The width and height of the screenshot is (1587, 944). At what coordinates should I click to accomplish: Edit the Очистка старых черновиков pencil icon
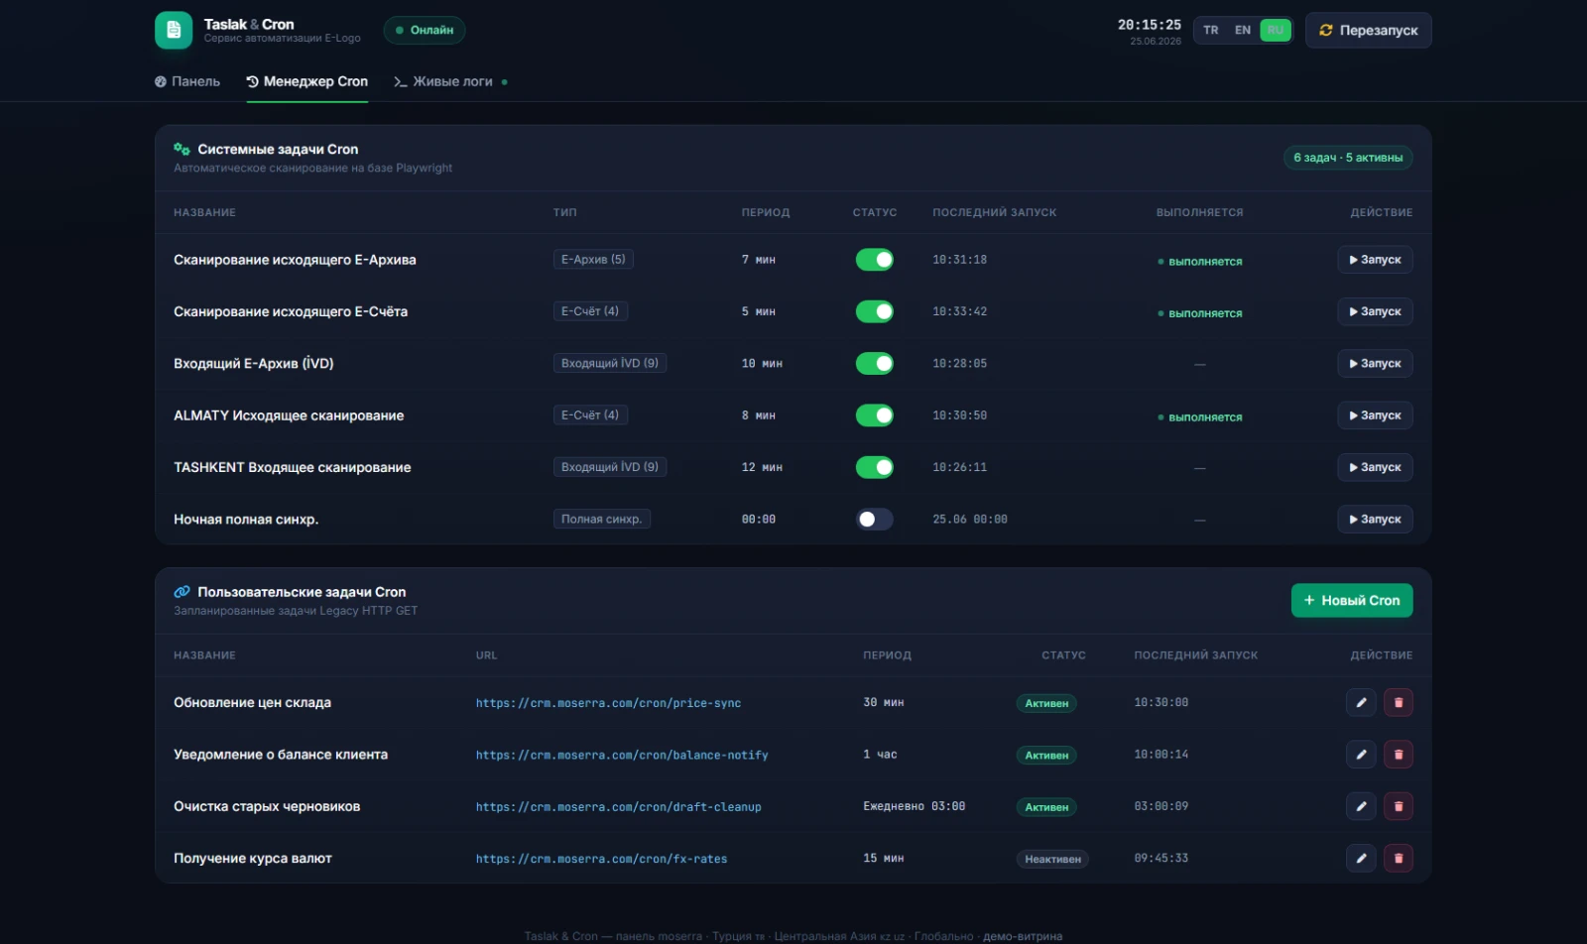pyautogui.click(x=1361, y=806)
